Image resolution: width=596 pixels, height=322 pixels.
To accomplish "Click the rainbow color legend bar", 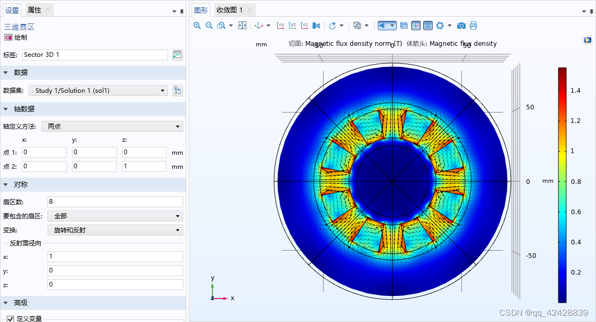I will click(x=562, y=185).
